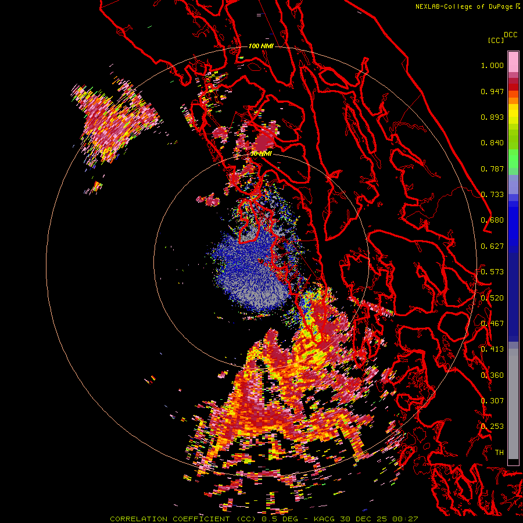Click the 0.787 legend value
The image size is (523, 523).
click(492, 169)
